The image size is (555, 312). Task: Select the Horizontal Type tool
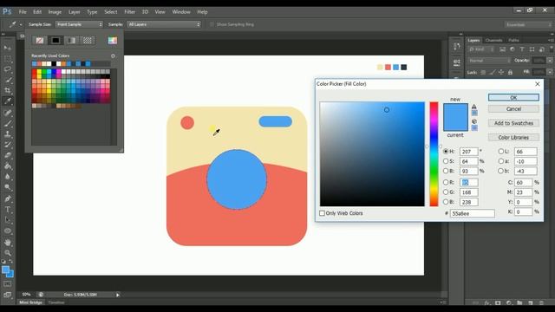point(8,210)
